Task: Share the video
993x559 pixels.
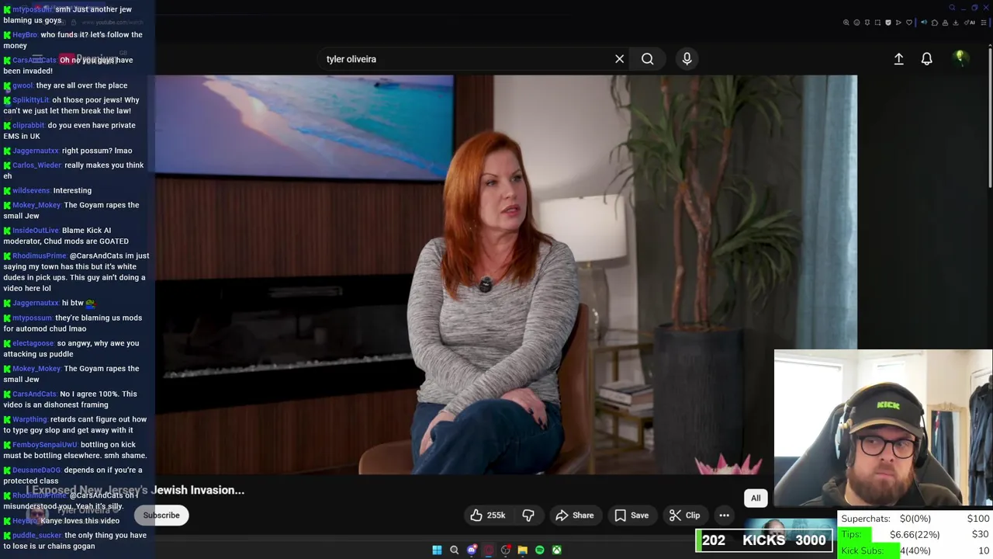Action: point(575,516)
